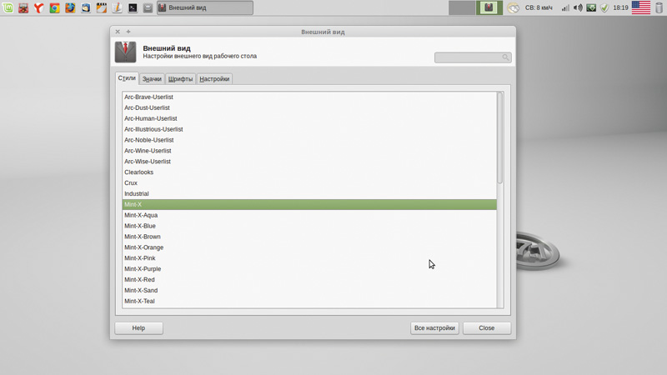Launch Firefox from the panel

click(70, 7)
